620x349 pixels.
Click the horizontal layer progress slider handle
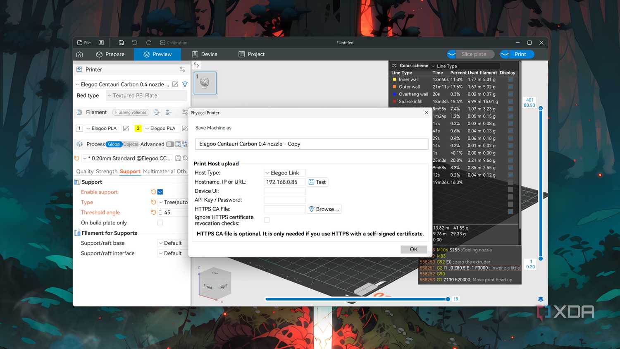click(x=448, y=299)
